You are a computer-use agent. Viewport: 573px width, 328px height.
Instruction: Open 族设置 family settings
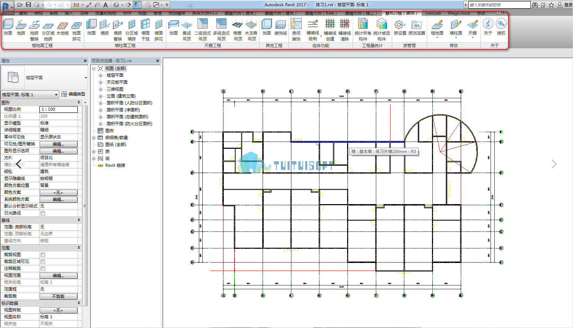[400, 28]
